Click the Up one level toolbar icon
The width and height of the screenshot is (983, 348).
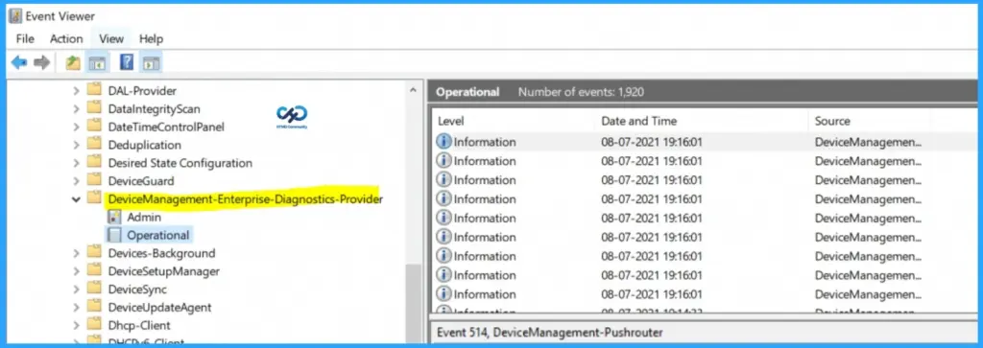pos(73,62)
